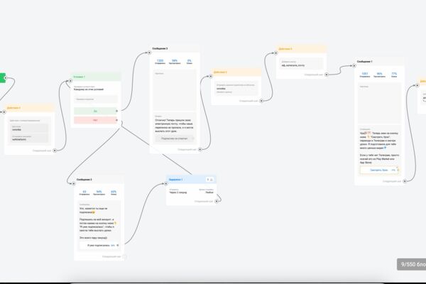The width and height of the screenshot is (426, 284).
Task: Select the Действие 2 block header
Action: pos(236,72)
